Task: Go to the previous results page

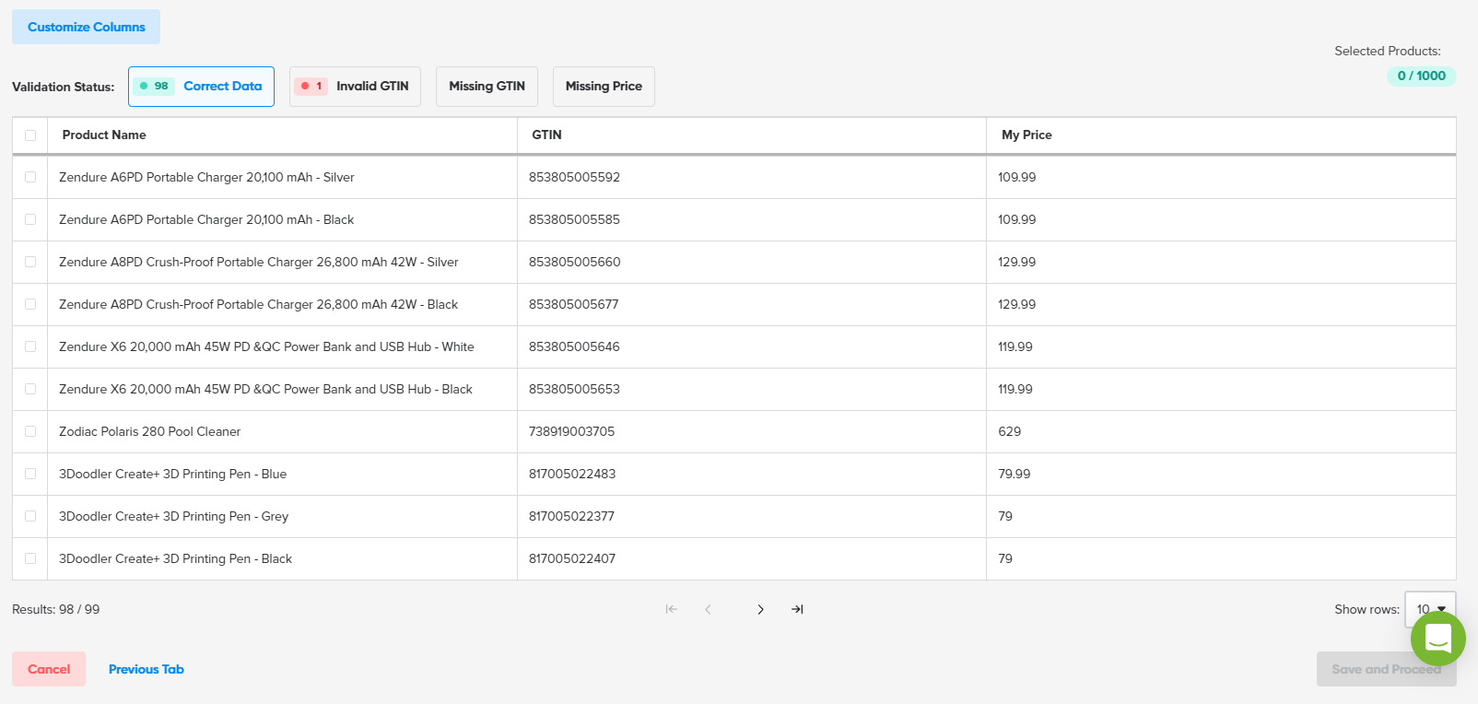Action: 708,609
